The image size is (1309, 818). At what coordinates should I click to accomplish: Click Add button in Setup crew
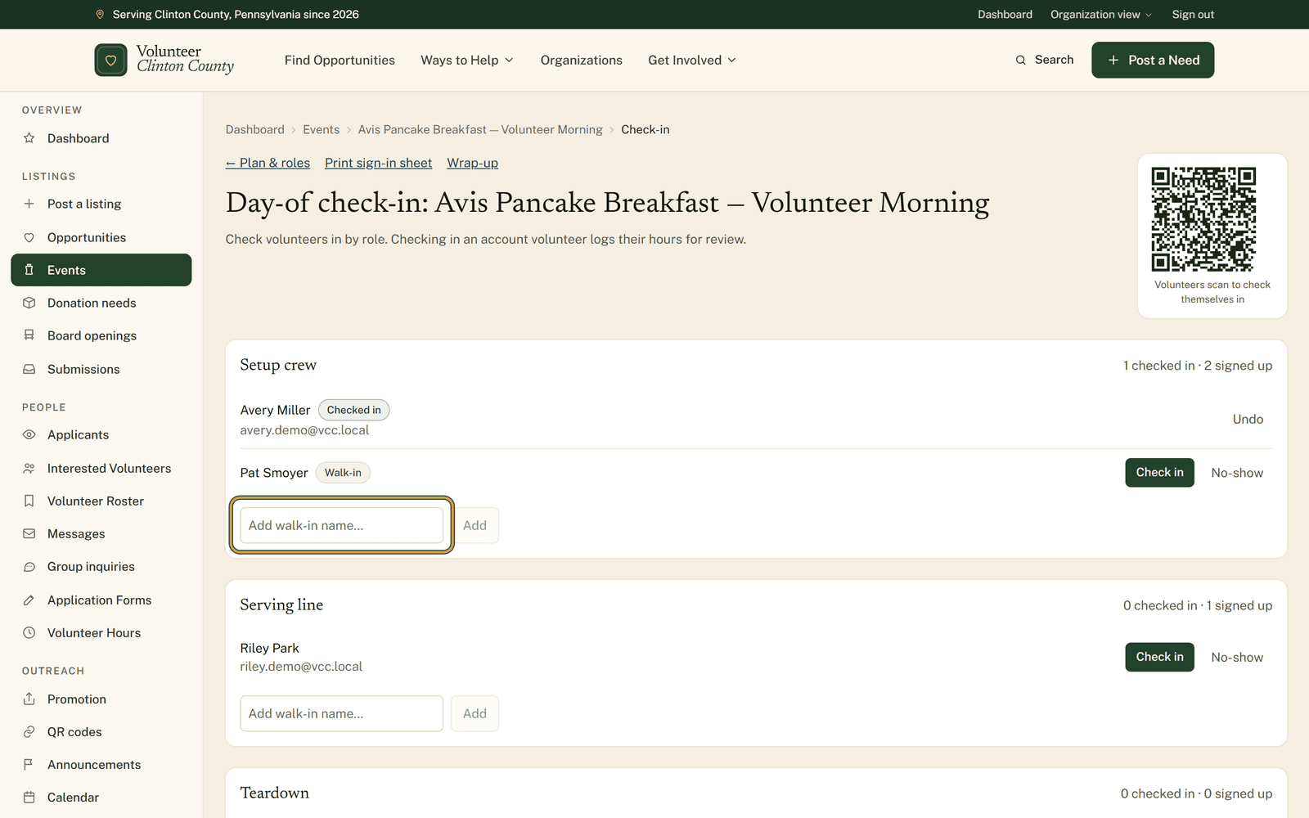click(475, 525)
